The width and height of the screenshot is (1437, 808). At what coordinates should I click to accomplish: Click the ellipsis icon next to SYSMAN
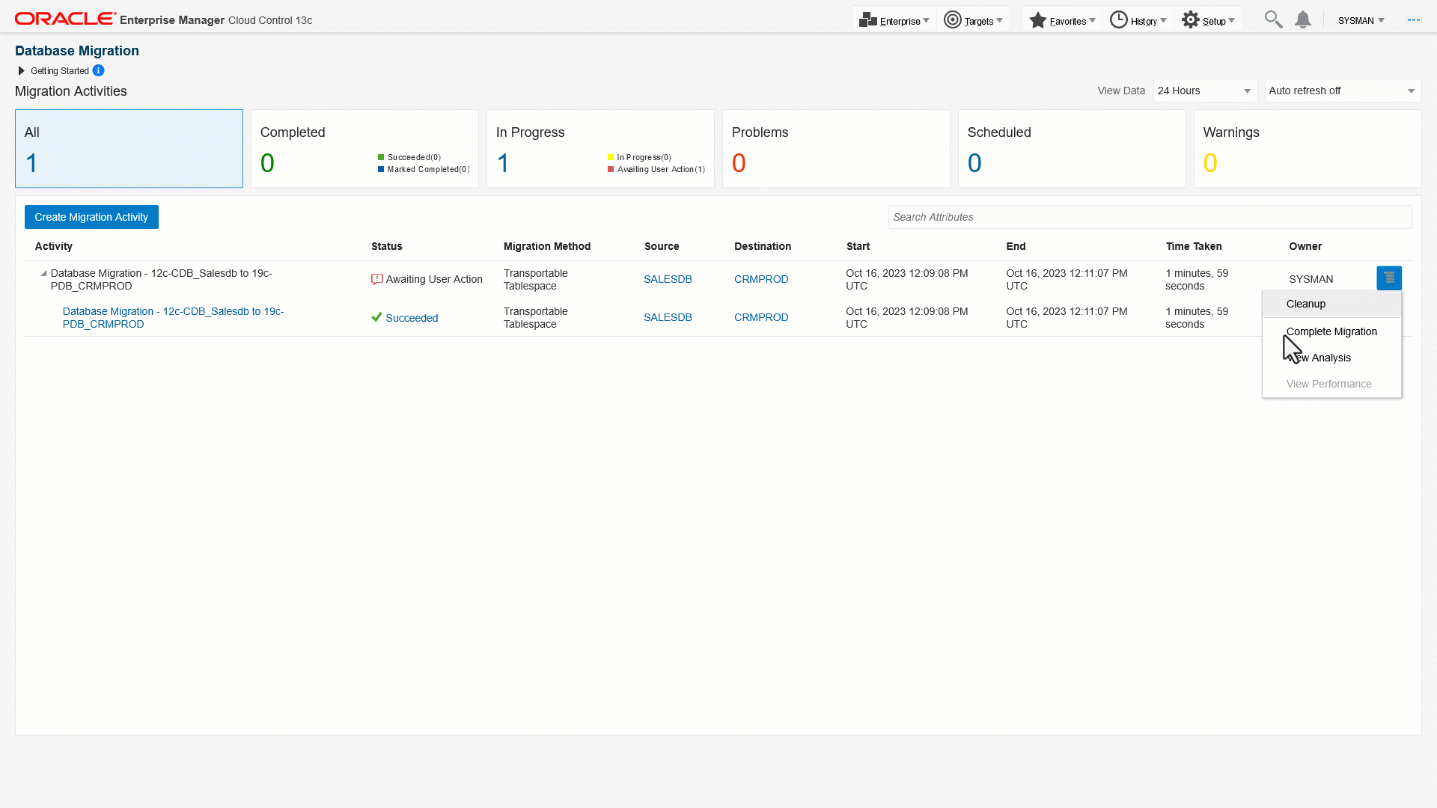pos(1413,20)
